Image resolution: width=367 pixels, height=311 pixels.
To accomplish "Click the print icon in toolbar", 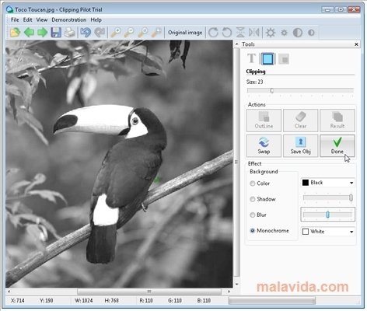I will 69,33.
